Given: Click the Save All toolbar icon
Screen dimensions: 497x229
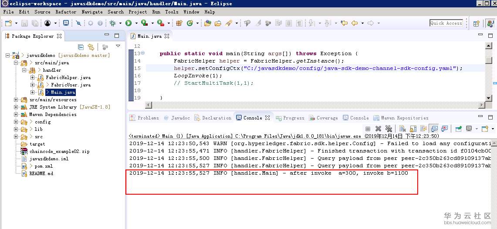Looking at the screenshot, I should coord(35,23).
